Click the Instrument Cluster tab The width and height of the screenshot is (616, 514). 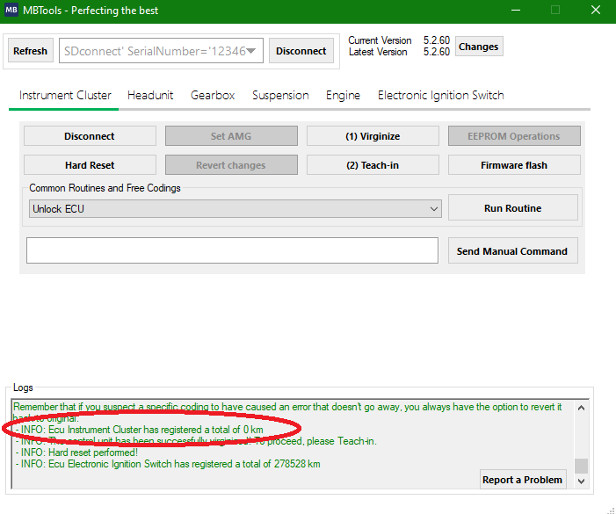tap(65, 95)
